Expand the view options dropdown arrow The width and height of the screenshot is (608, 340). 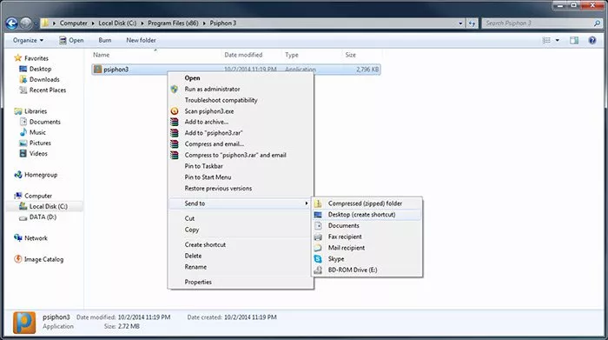pyautogui.click(x=558, y=40)
